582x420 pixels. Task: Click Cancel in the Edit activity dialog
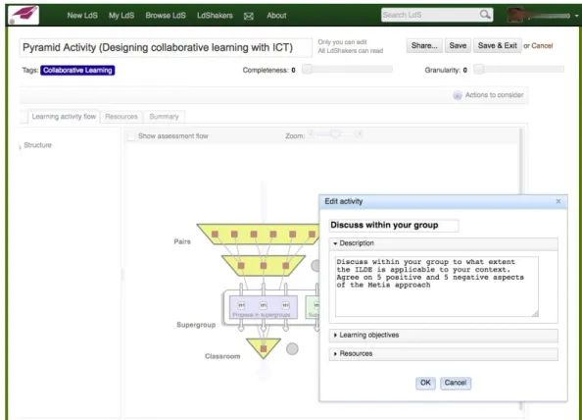(456, 383)
